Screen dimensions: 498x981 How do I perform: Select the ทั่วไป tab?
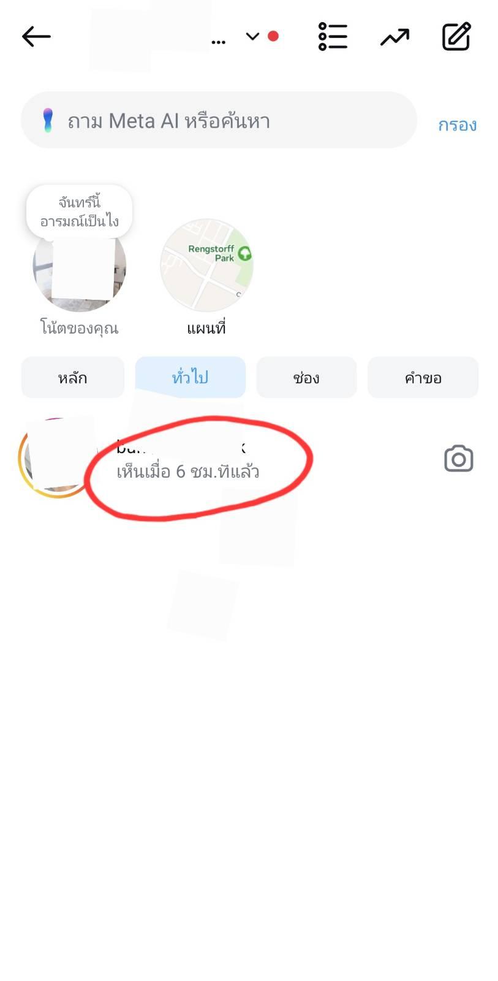click(191, 378)
